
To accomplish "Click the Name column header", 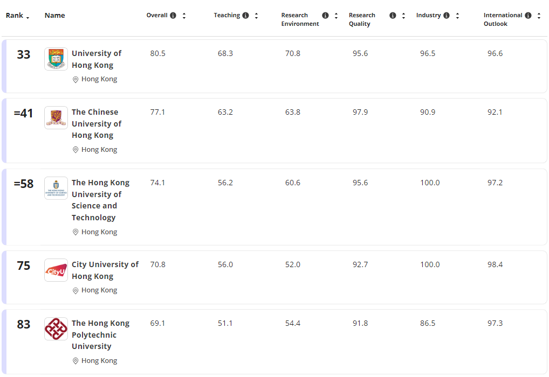I will (54, 16).
